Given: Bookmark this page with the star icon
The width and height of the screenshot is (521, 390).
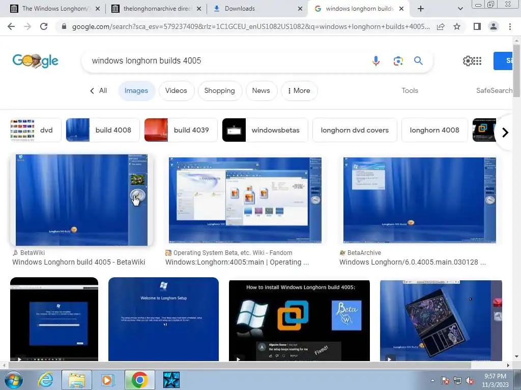Looking at the screenshot, I should 457,26.
